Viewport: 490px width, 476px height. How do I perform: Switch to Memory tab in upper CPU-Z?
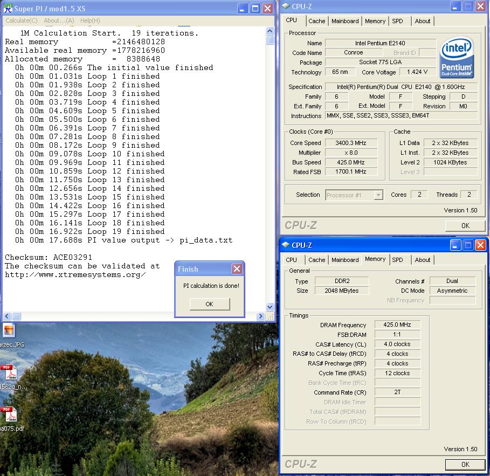(x=375, y=21)
